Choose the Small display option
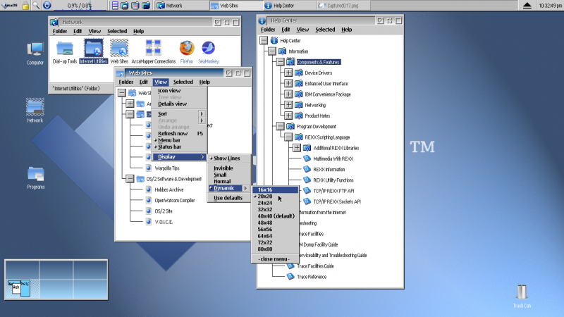564x317 pixels. point(221,175)
